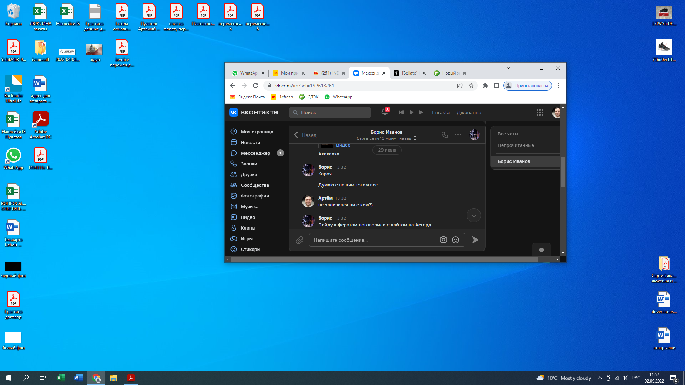The image size is (685, 385).
Task: Switch to WhatsApp browser tab
Action: [x=248, y=73]
